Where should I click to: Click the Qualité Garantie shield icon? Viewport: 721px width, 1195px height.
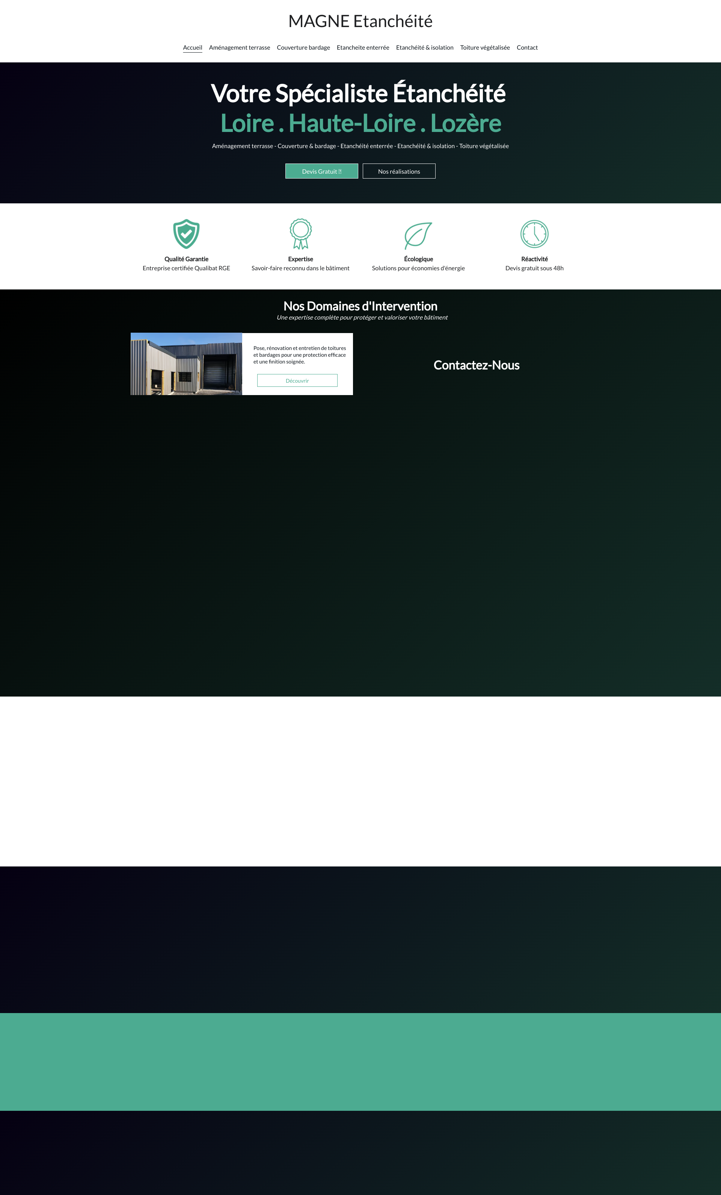(186, 234)
